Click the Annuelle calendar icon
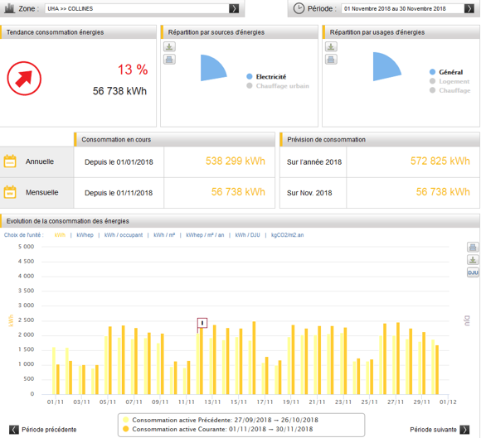The height and width of the screenshot is (438, 481). pyautogui.click(x=10, y=161)
